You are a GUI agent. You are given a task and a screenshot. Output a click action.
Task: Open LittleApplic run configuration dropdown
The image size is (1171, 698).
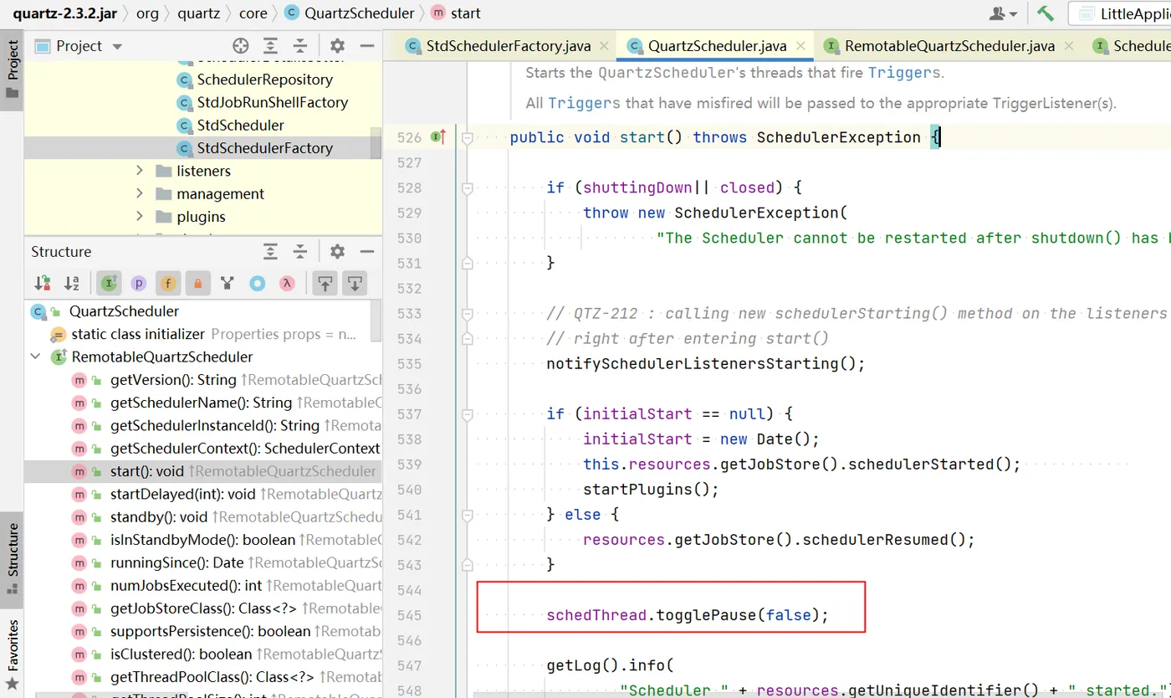(1120, 13)
